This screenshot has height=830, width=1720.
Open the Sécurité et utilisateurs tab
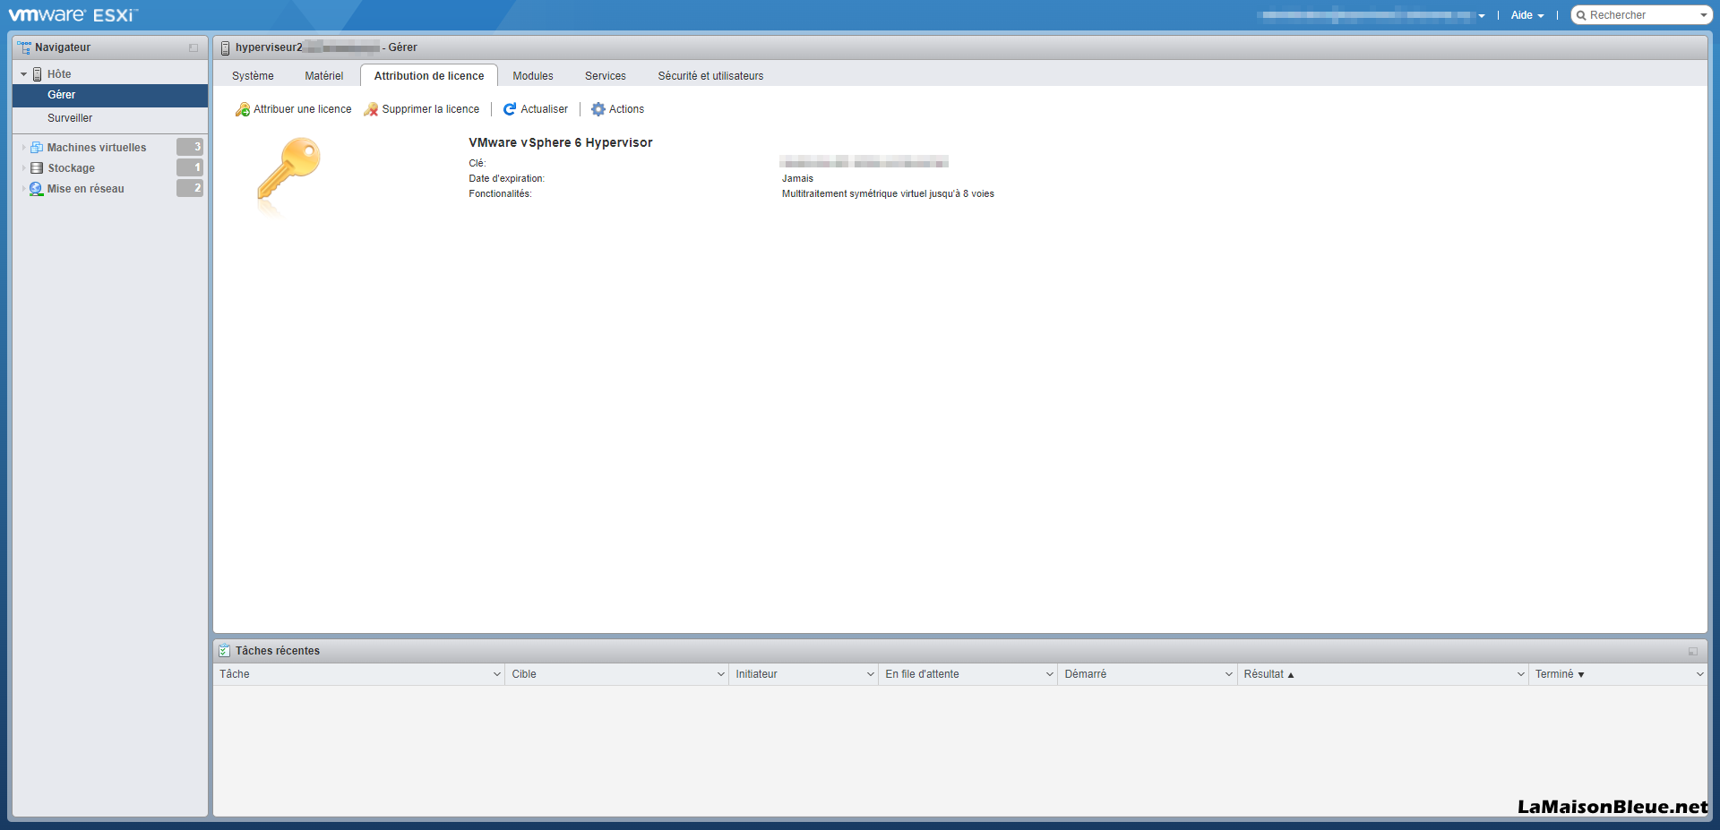[710, 76]
